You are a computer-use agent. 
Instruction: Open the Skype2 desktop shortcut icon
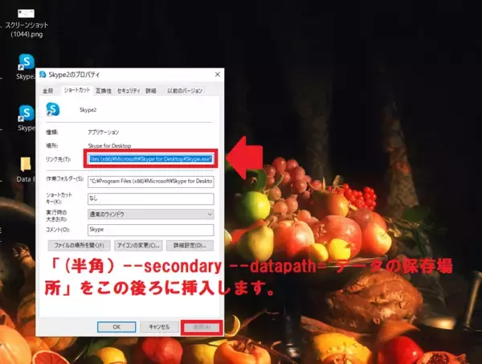tap(27, 67)
